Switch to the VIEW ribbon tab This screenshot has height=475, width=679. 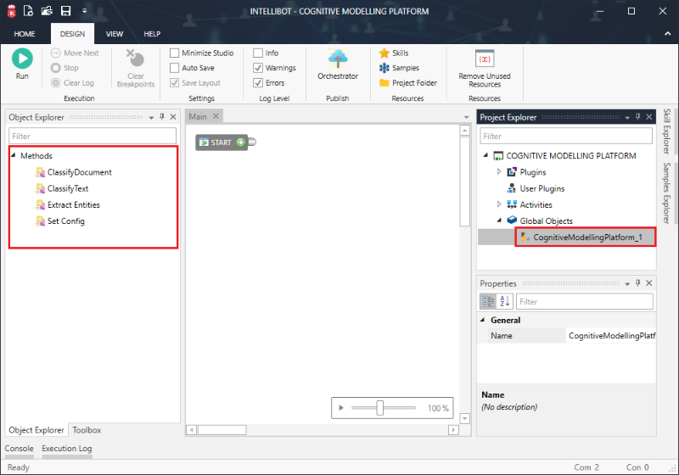115,34
